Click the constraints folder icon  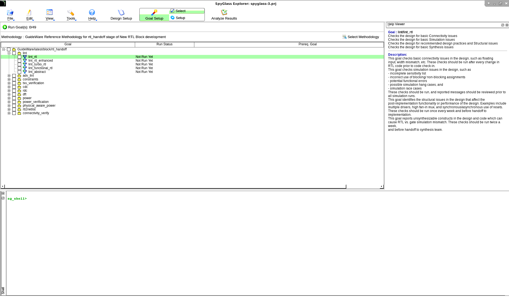coord(19,79)
